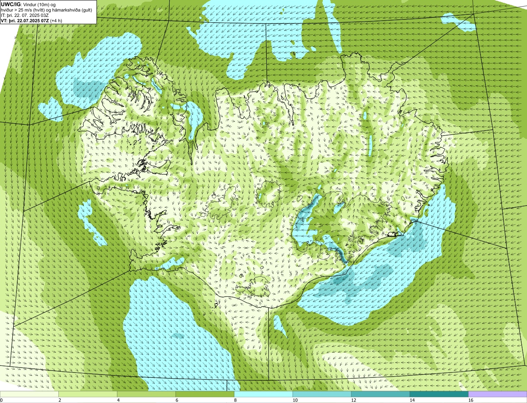
Task: Click the legend scale label '2'
Action: (x=60, y=400)
